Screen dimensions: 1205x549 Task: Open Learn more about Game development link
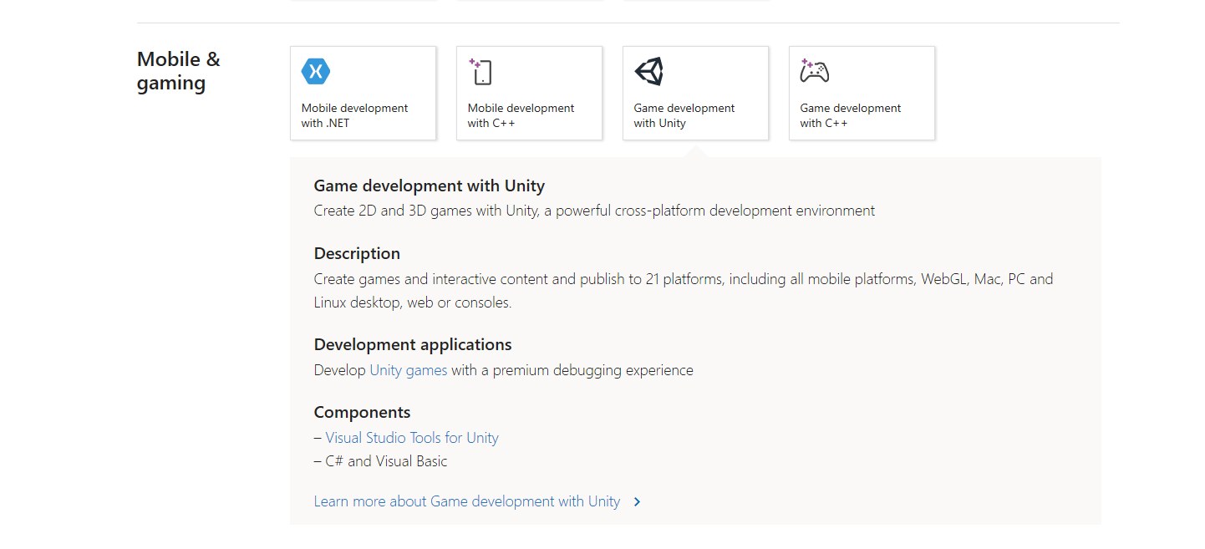point(467,501)
